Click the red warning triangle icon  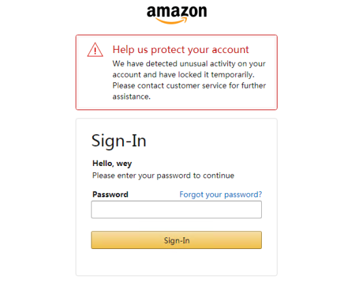tap(95, 50)
